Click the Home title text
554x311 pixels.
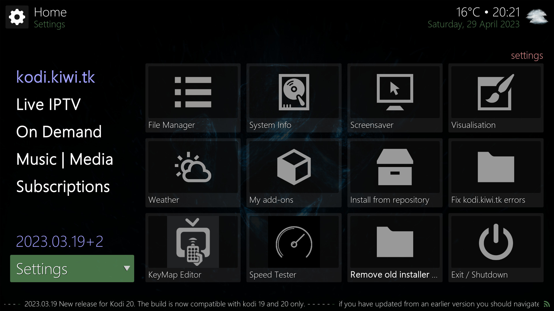coord(50,12)
